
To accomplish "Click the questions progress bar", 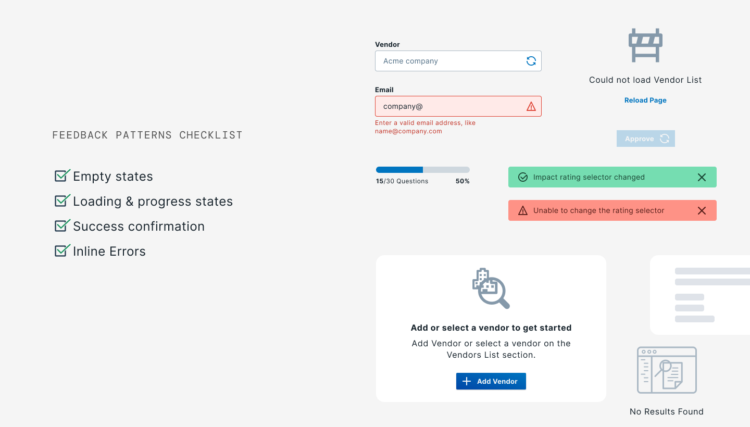I will click(423, 170).
